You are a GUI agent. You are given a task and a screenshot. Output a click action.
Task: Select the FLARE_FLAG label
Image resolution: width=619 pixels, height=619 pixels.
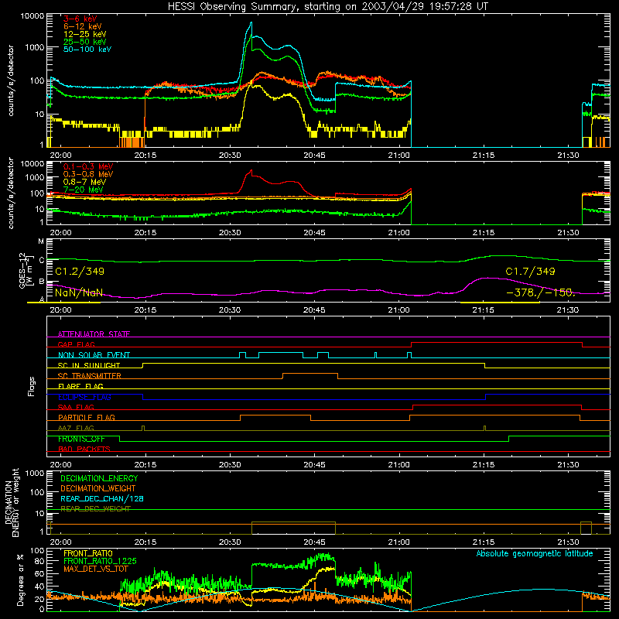pos(80,386)
